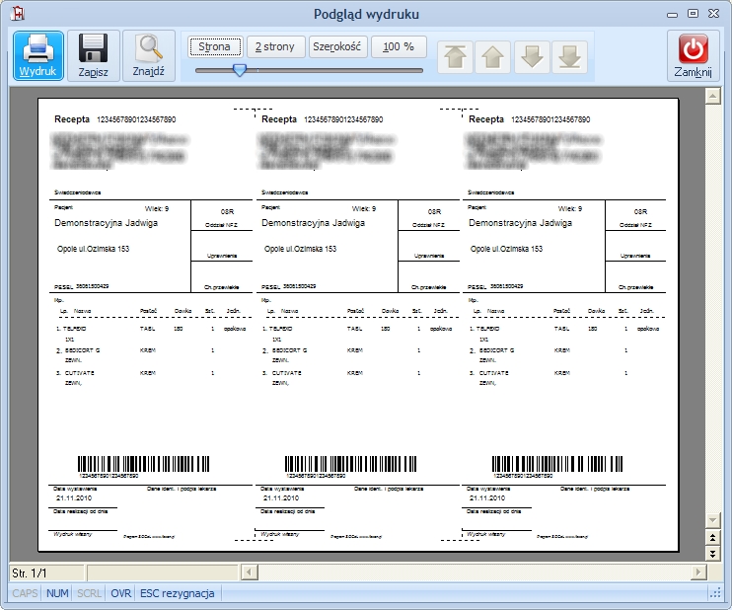Go to next page down arrow
Image resolution: width=732 pixels, height=610 pixels.
532,57
